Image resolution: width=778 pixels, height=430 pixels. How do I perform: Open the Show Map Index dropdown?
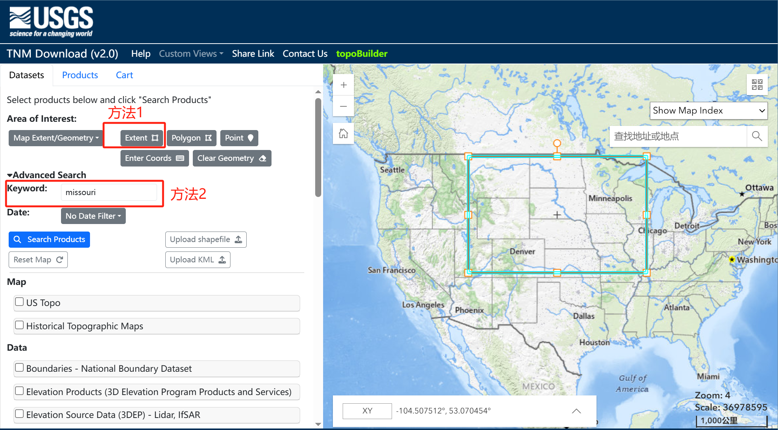(708, 111)
